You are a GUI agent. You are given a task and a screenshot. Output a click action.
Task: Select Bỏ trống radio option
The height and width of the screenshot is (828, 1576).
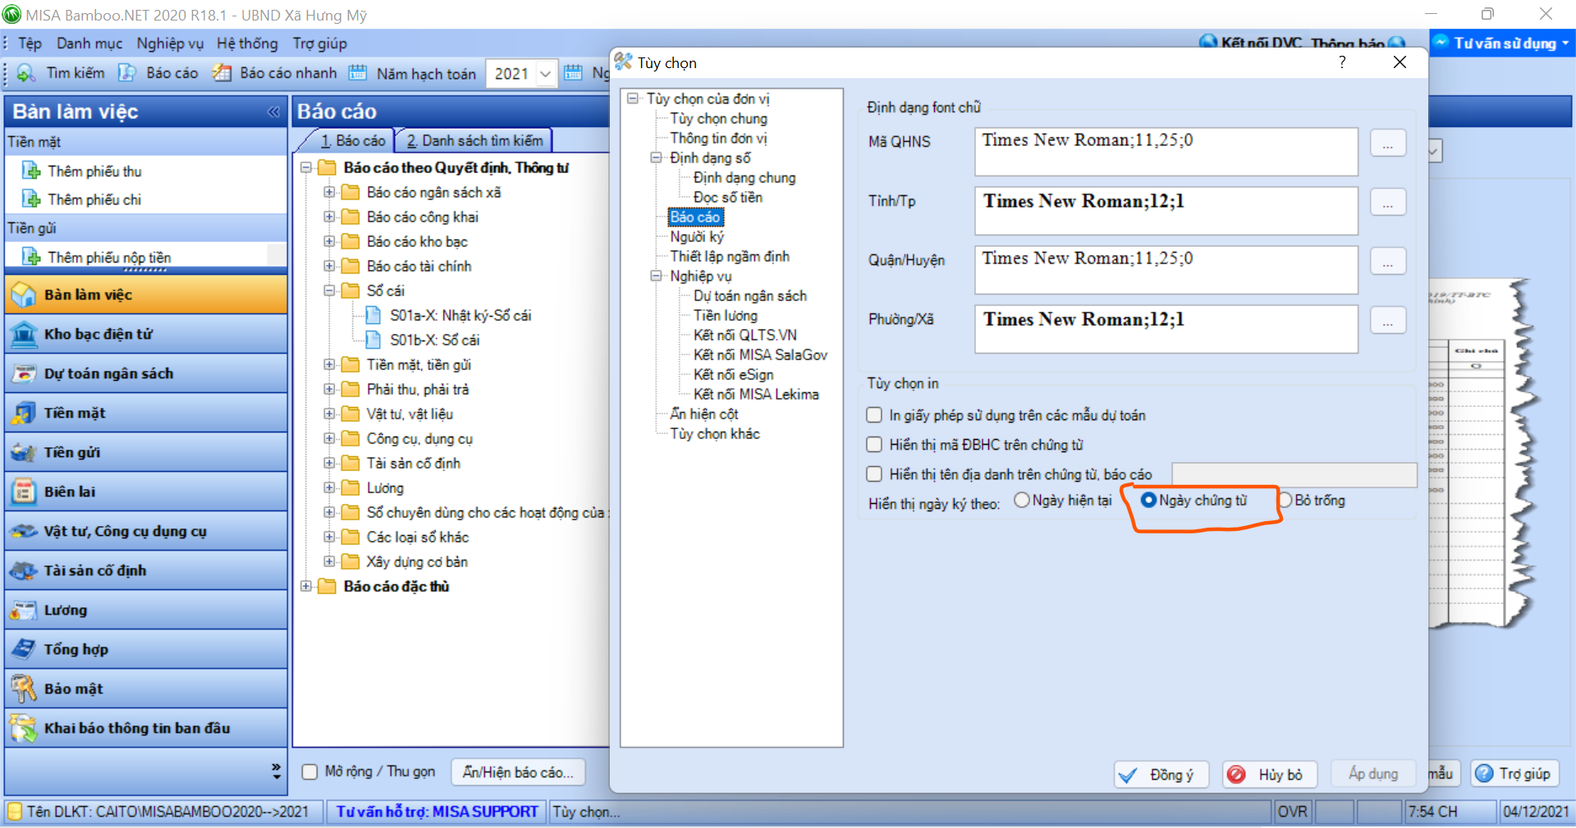pos(1285,500)
